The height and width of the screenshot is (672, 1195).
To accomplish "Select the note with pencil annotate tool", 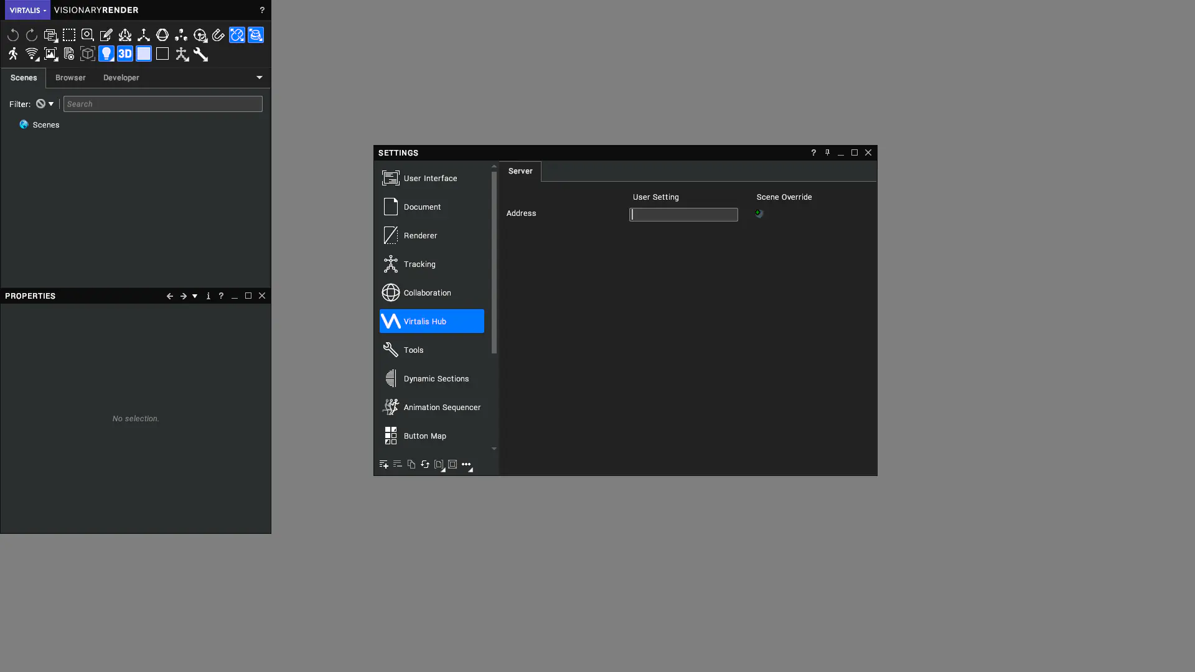I will coord(106,35).
